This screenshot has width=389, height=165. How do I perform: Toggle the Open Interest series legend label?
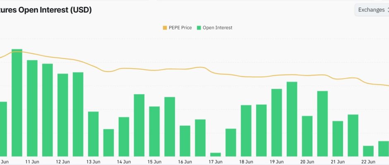[217, 28]
